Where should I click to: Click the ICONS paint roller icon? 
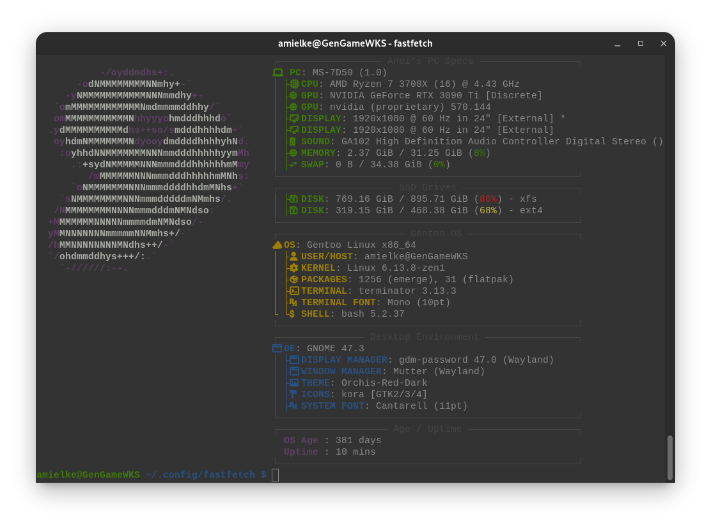click(x=293, y=395)
